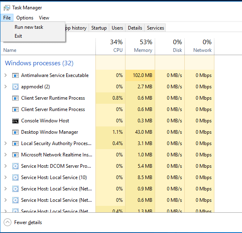Screen dimensions: 242x233
Task: Click the 102.0 MB memory cell
Action: pyautogui.click(x=140, y=75)
